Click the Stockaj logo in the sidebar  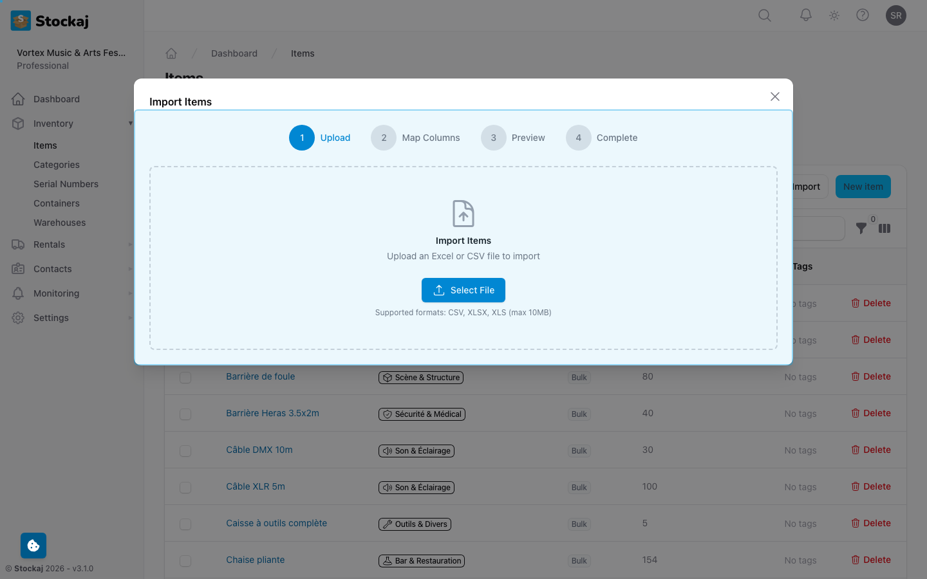click(x=48, y=20)
